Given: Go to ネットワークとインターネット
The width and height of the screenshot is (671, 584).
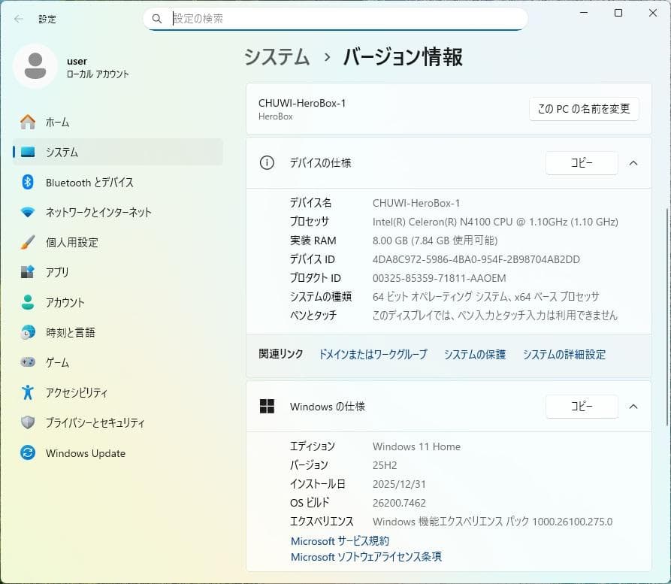Looking at the screenshot, I should click(x=118, y=213).
